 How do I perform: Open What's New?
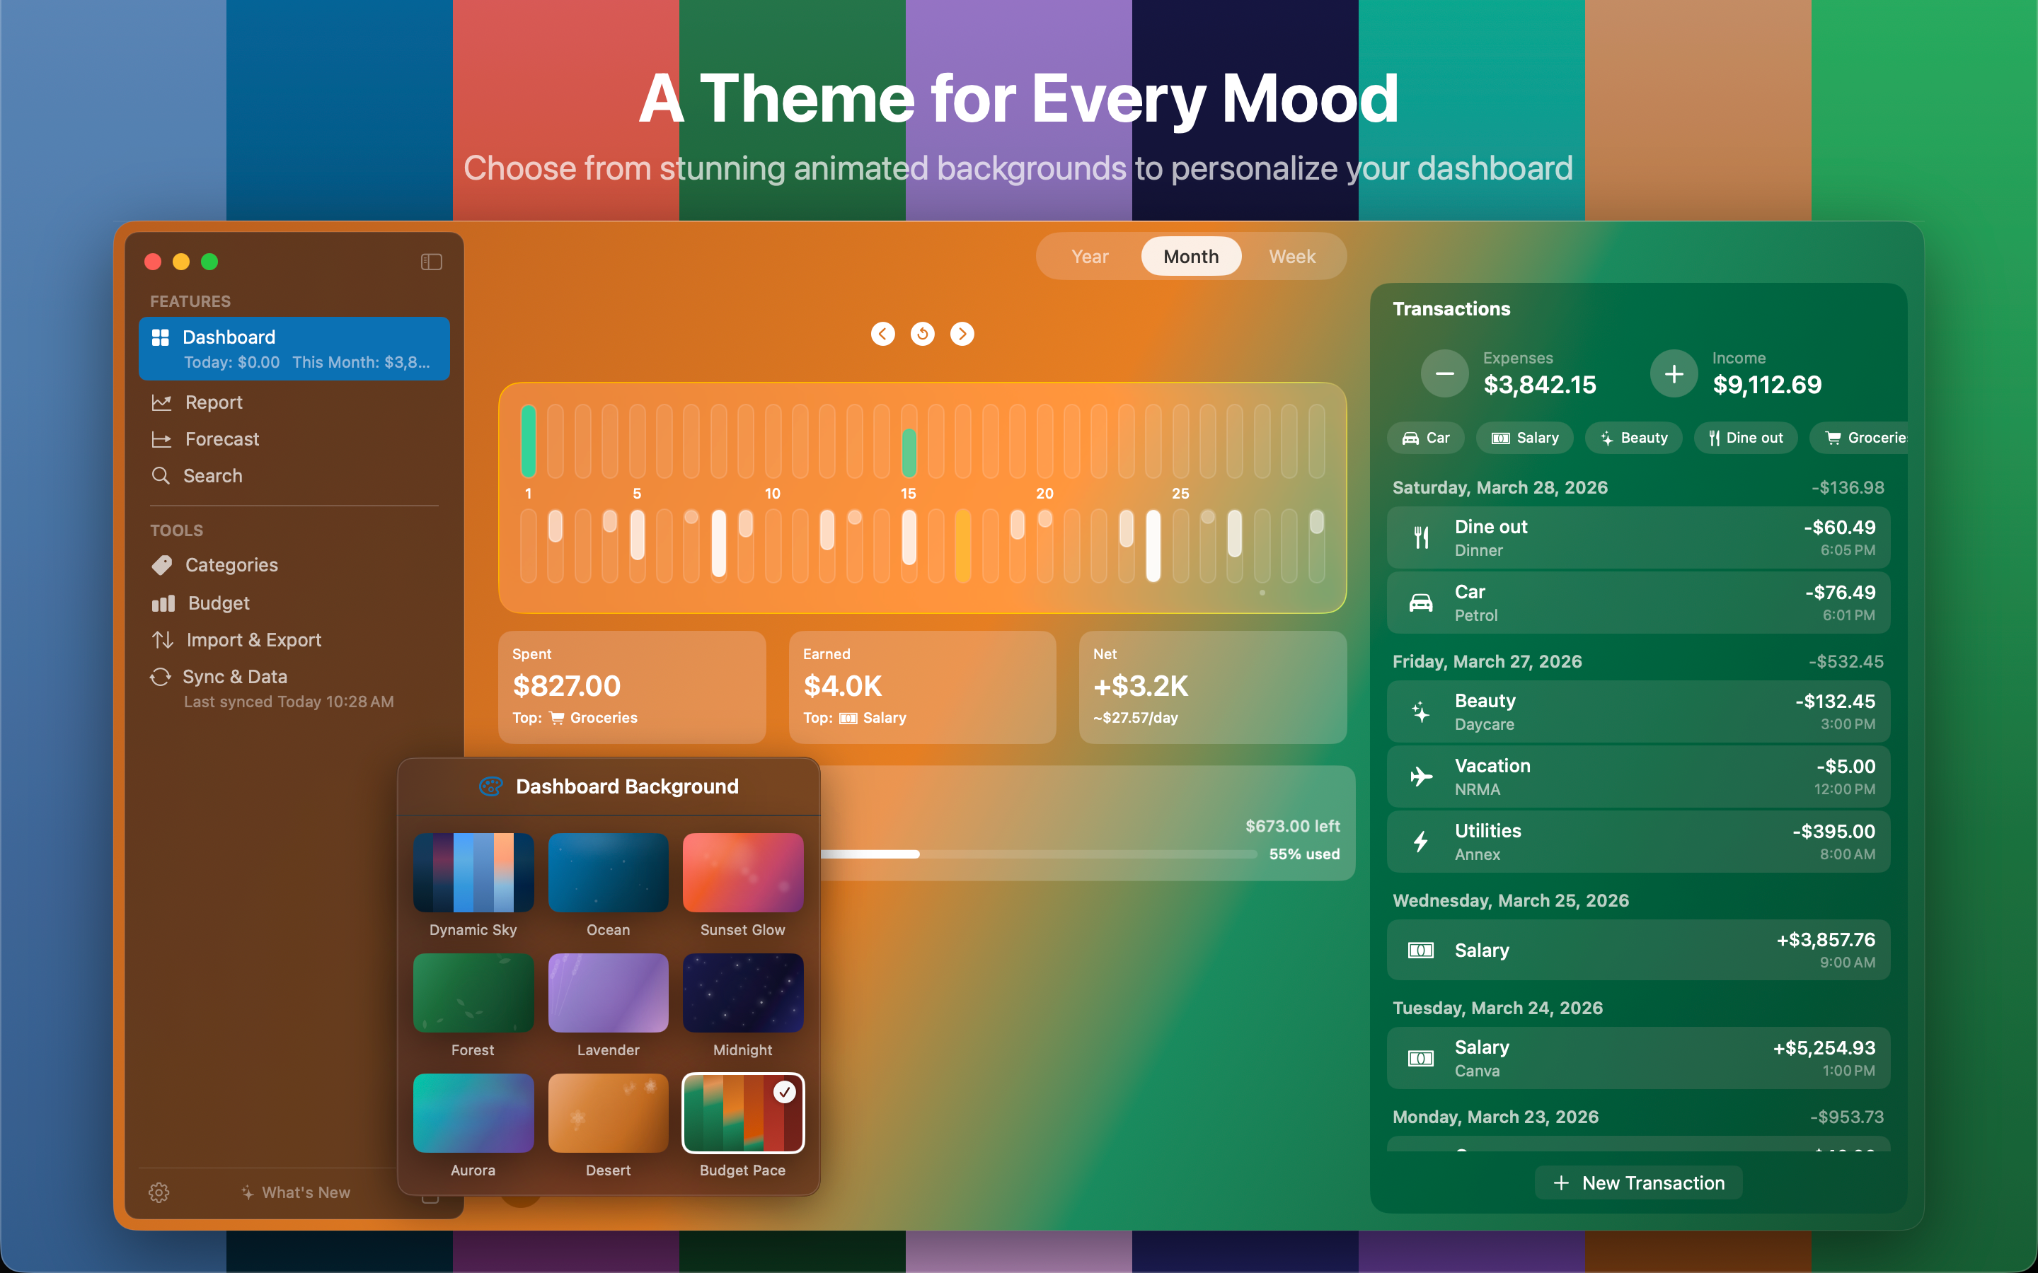pyautogui.click(x=296, y=1192)
